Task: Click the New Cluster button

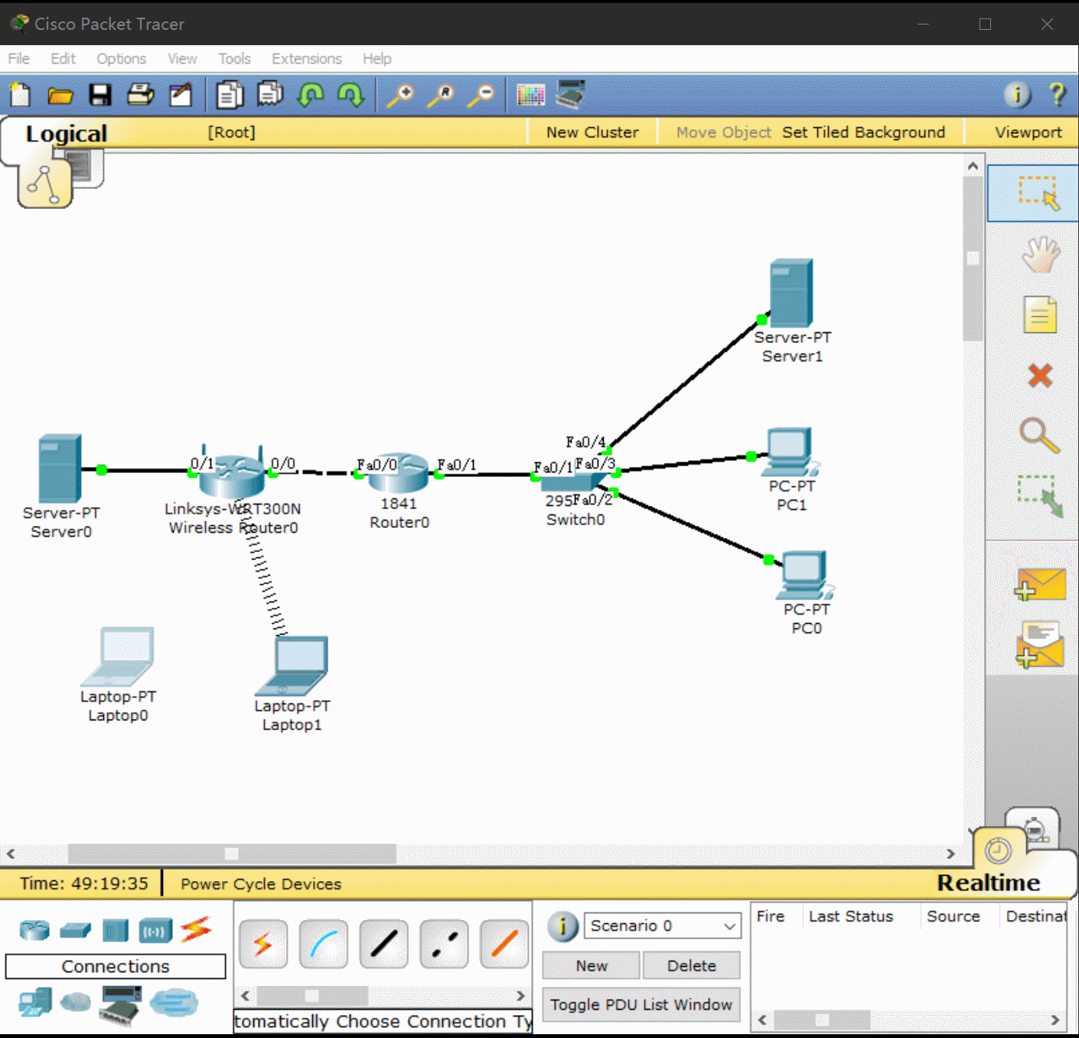Action: tap(592, 132)
